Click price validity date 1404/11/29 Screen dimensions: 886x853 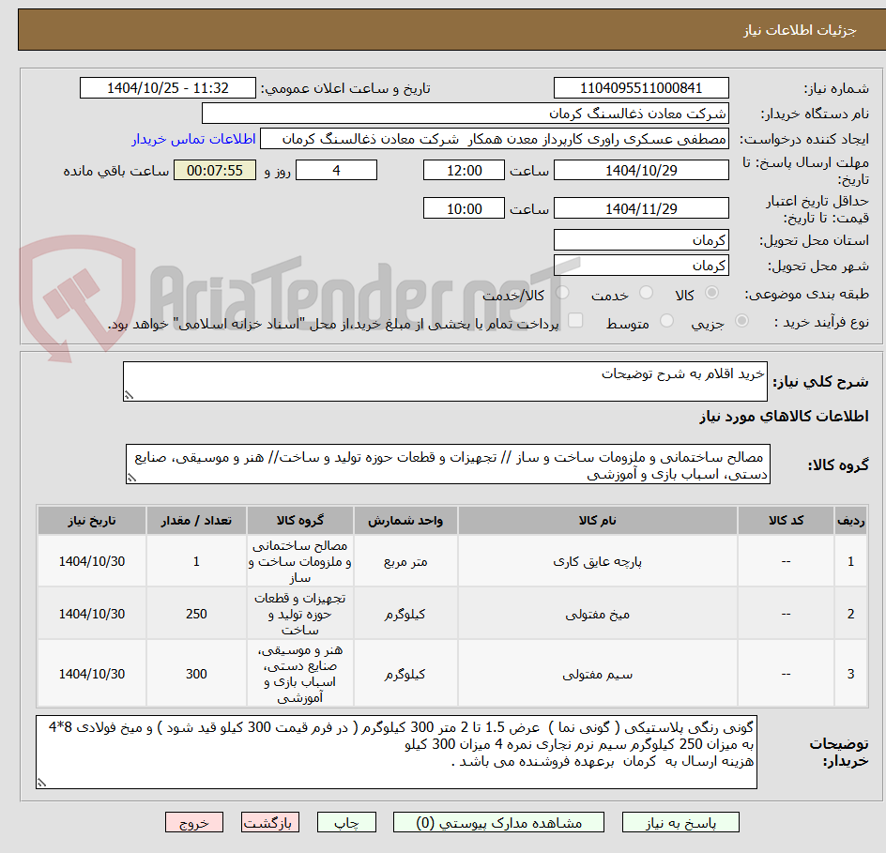(641, 208)
